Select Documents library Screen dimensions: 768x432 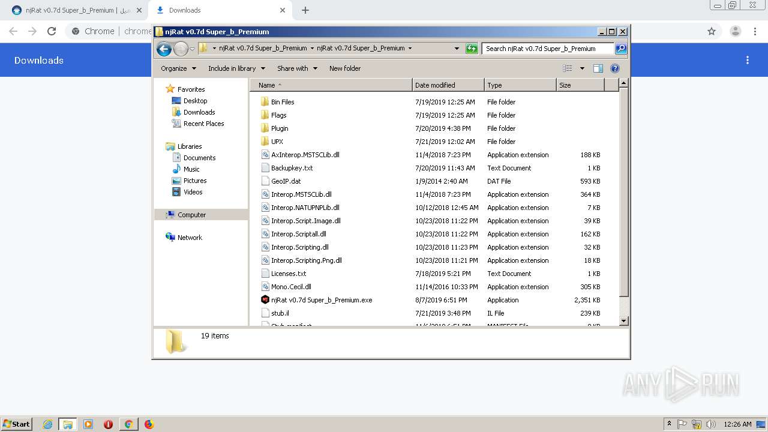(199, 158)
